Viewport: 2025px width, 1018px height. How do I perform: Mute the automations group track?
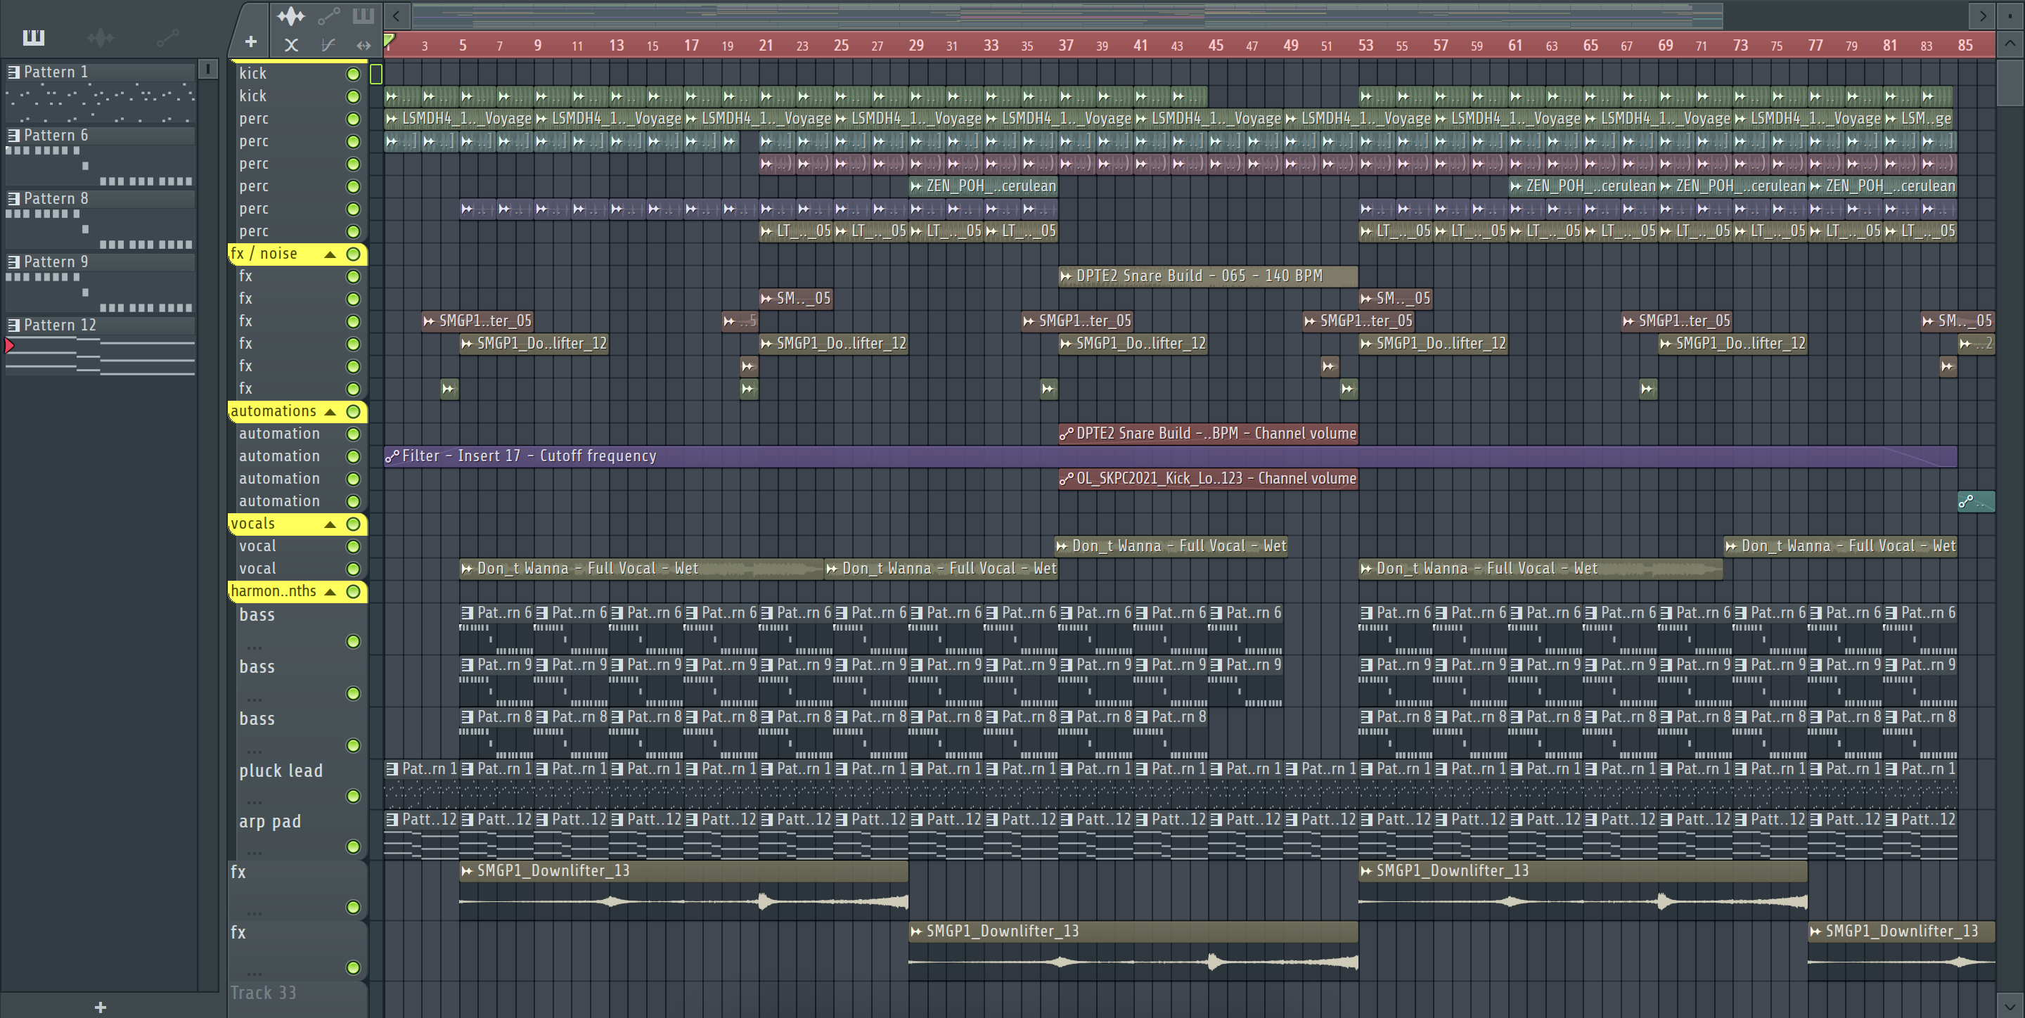[x=354, y=411]
